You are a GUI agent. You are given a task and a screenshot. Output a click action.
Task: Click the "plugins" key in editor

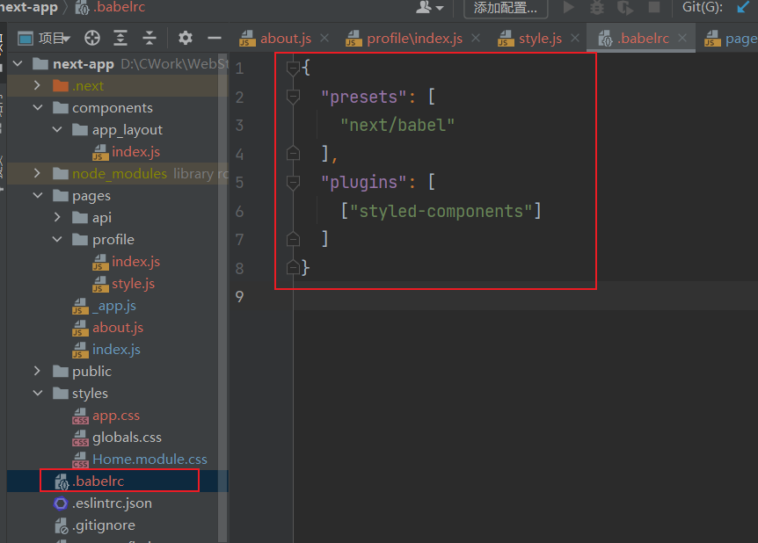[364, 182]
